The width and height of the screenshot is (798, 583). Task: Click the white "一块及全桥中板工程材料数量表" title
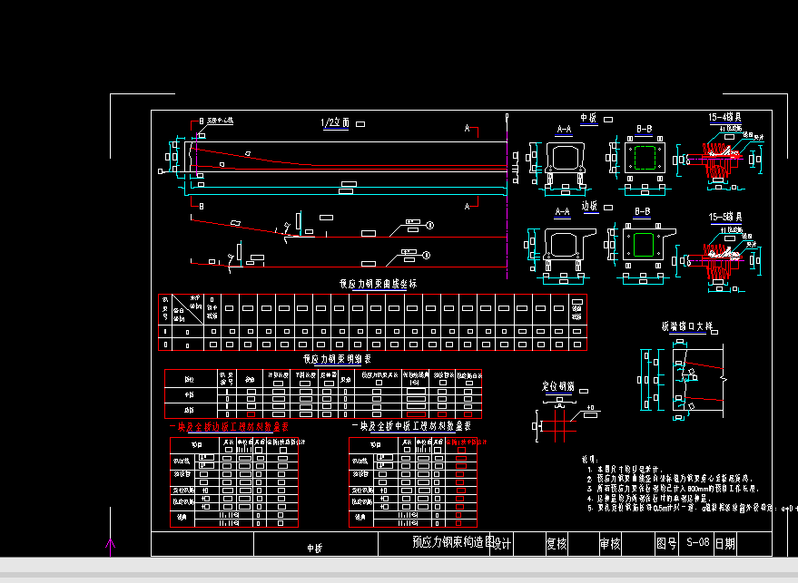tap(411, 426)
